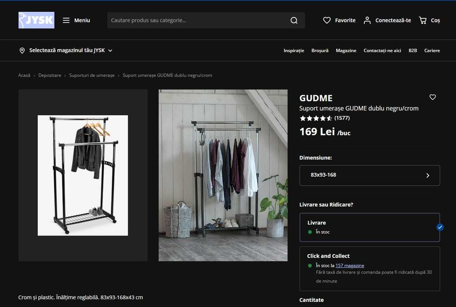Open the Coș shopping cart icon
This screenshot has height=307, width=456.
point(423,20)
